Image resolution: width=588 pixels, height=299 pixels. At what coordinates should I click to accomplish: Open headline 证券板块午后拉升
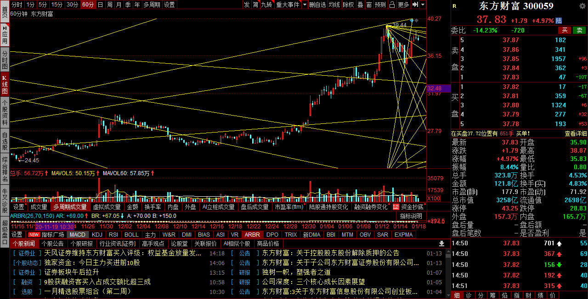click(x=72, y=272)
